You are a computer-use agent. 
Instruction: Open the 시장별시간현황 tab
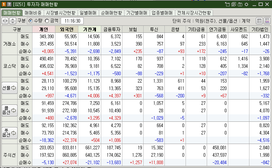pyautogui.click(x=61, y=13)
